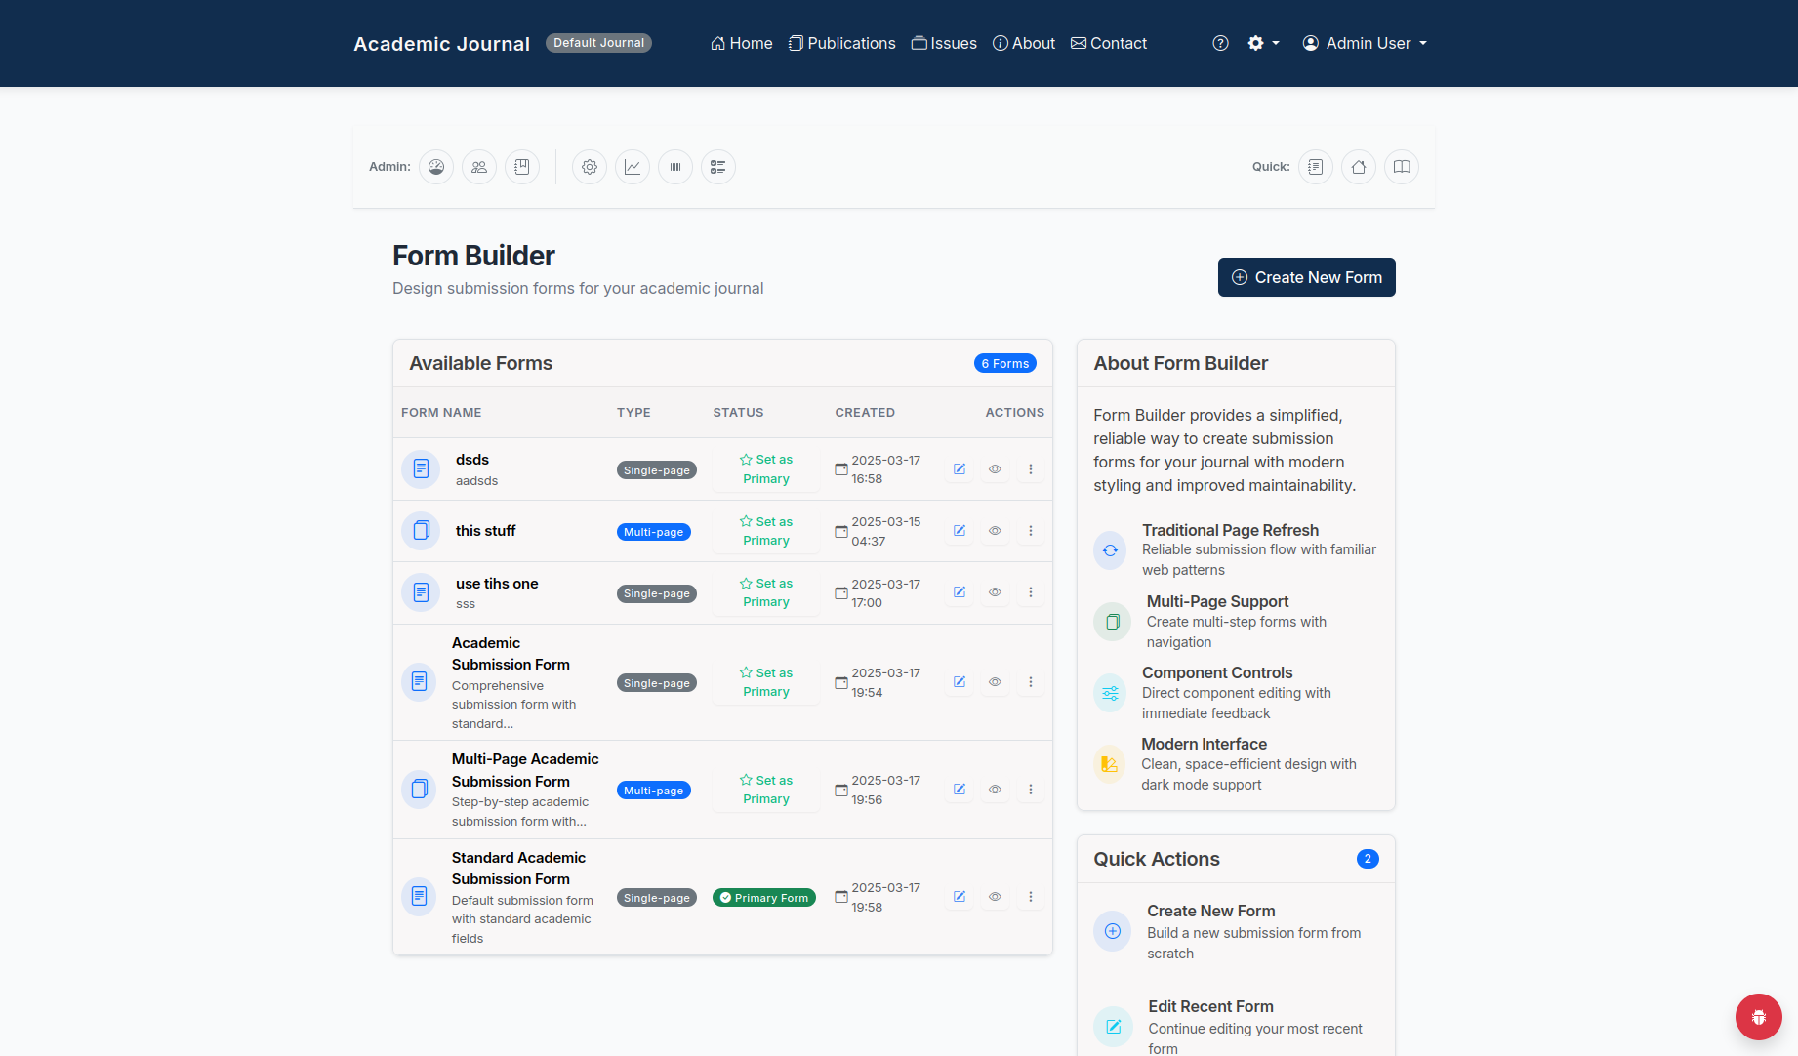
Task: Set this stuff as Primary form
Action: [x=766, y=531]
